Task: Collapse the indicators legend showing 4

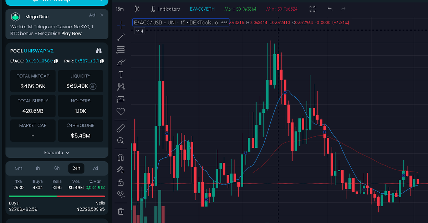Action: pos(139,31)
